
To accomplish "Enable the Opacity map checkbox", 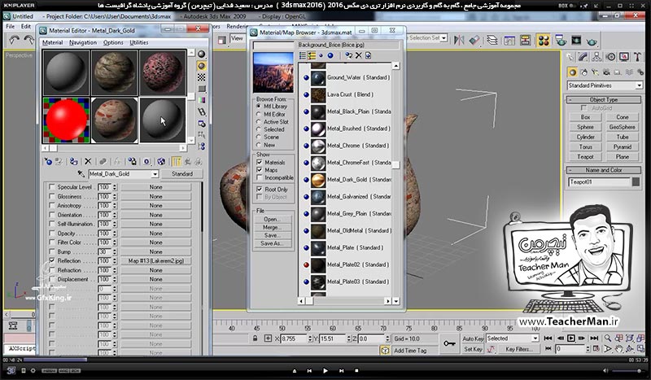I will point(52,234).
